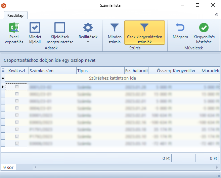Toggle the last row's selection checkbox
Viewport: 221px width, 178px height.
[x=17, y=143]
